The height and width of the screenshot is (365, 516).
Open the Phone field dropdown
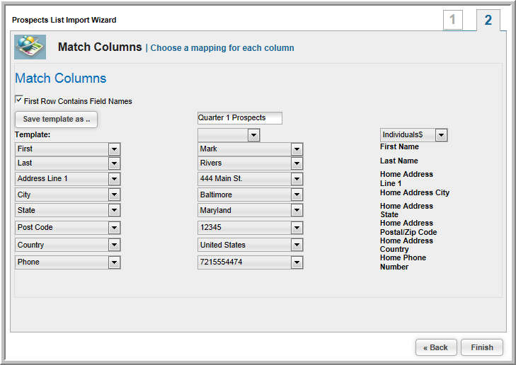pyautogui.click(x=68, y=262)
